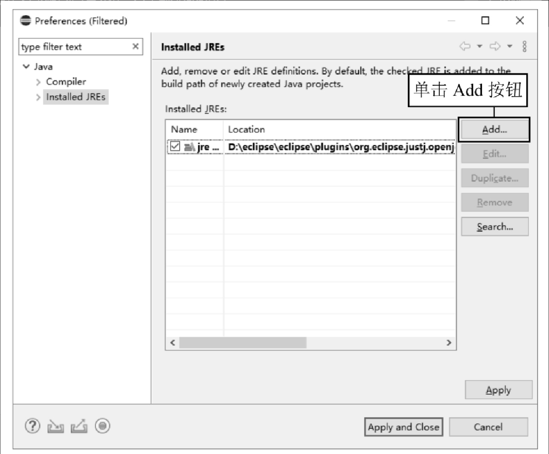549x454 pixels.
Task: Click the Apply button
Action: (498, 390)
